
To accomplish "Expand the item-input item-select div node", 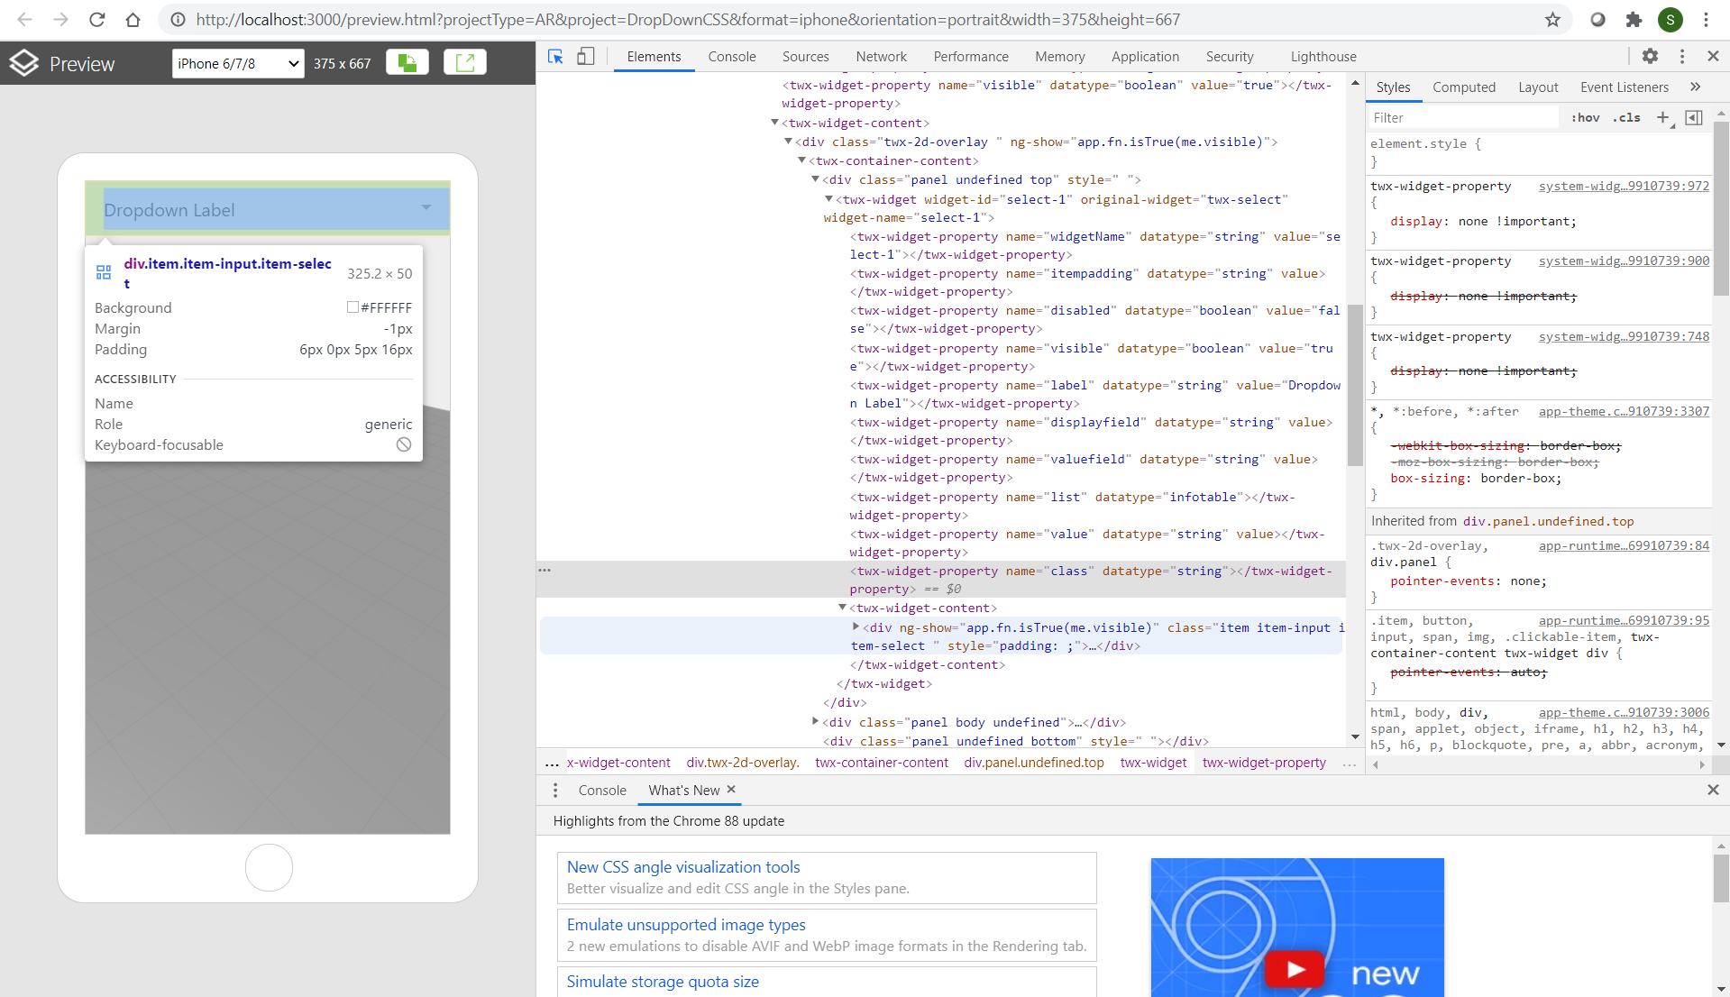I will point(856,627).
